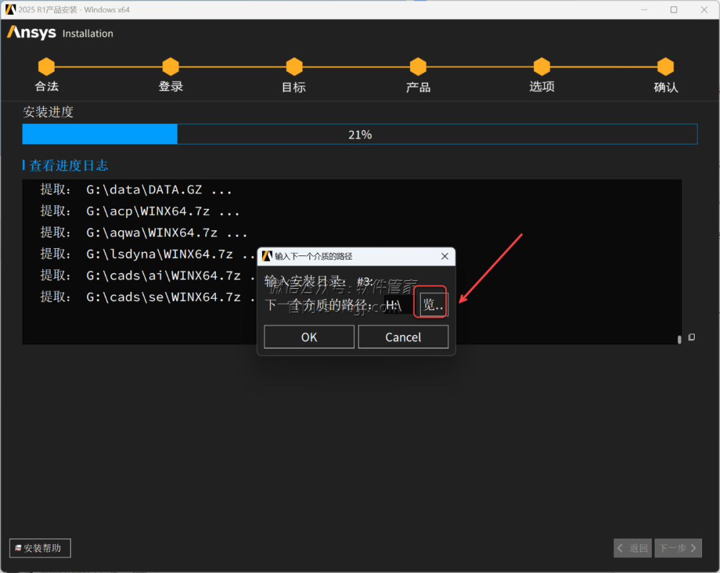Click the log line G:\lsdyna\WINX64.7z

point(148,254)
